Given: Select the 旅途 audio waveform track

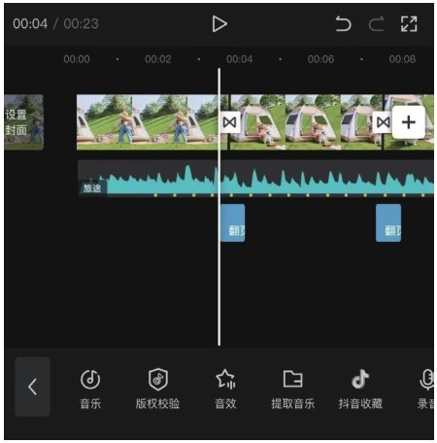Looking at the screenshot, I should [x=255, y=179].
